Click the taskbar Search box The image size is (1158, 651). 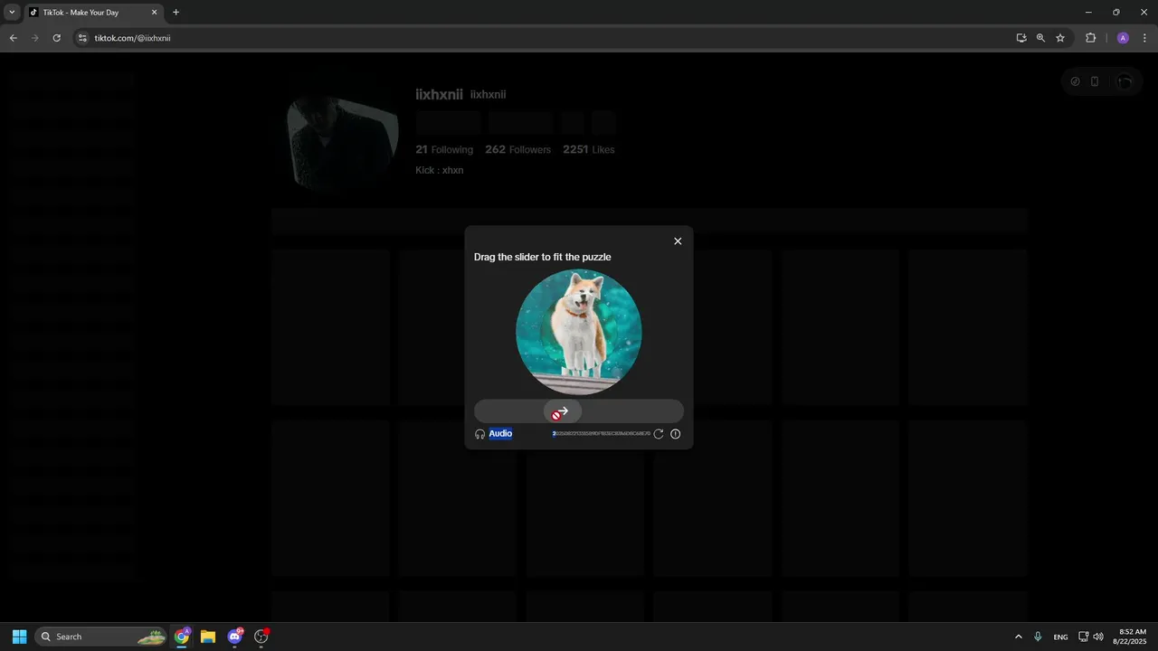pos(102,637)
